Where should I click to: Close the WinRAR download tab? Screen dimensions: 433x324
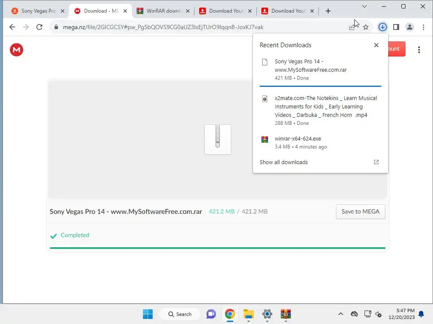[x=187, y=11]
